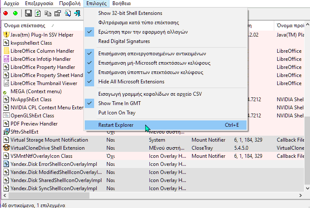The height and width of the screenshot is (208, 310).
Task: Open the Επεξεργασία menu
Action: click(x=39, y=3)
